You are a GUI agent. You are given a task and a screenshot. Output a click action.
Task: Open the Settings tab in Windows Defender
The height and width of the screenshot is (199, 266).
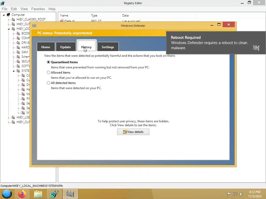point(108,47)
